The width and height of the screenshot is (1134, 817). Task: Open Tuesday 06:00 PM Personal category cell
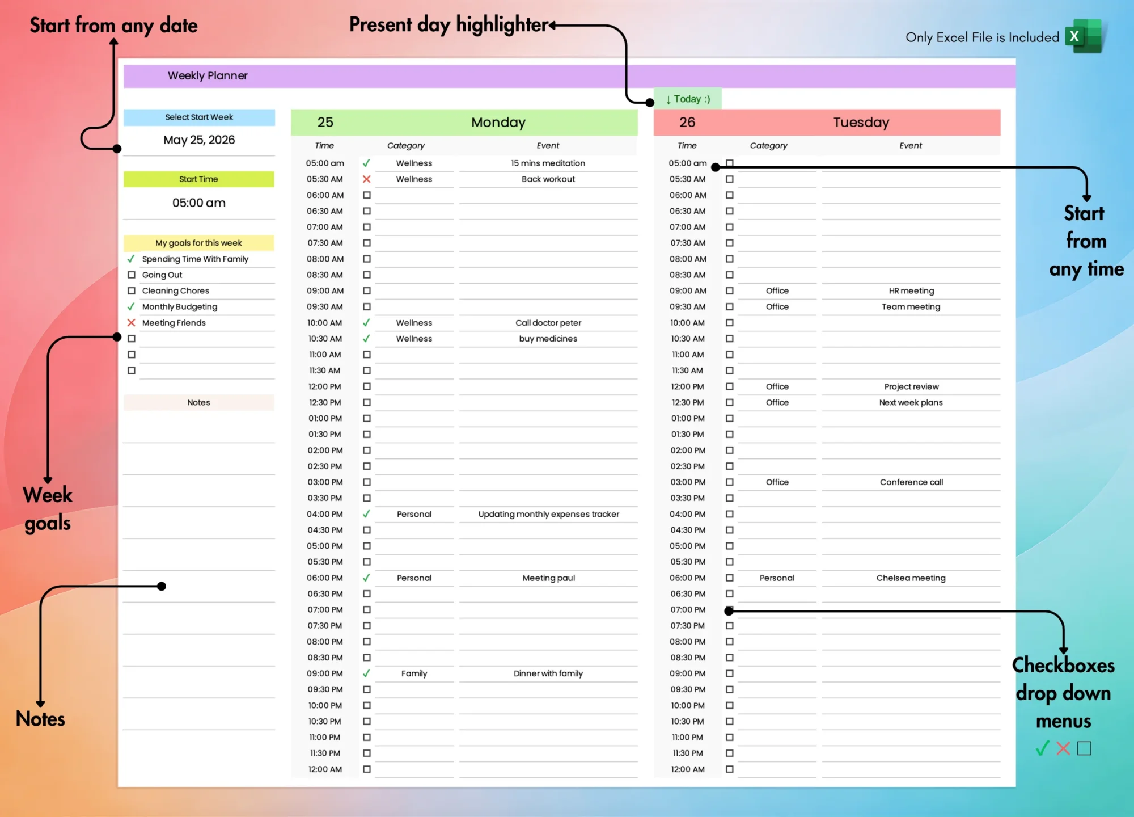point(777,578)
